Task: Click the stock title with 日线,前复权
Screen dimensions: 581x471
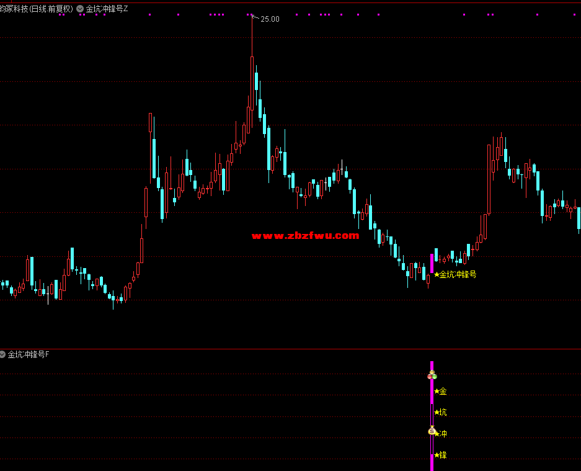Action: click(x=37, y=9)
